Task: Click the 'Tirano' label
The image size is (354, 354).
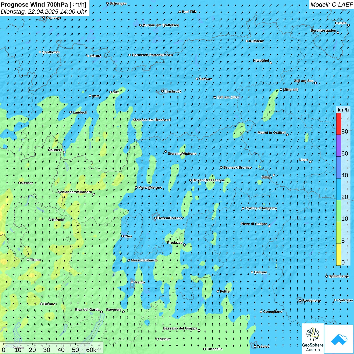Action: pos(35,260)
